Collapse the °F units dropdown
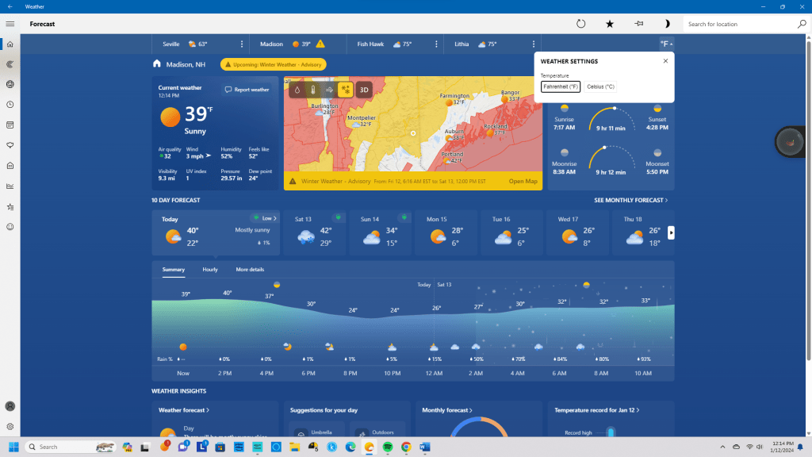Viewport: 812px width, 457px height. 665,44
